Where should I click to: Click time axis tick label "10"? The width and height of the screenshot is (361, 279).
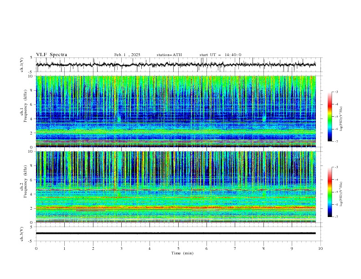click(320, 248)
